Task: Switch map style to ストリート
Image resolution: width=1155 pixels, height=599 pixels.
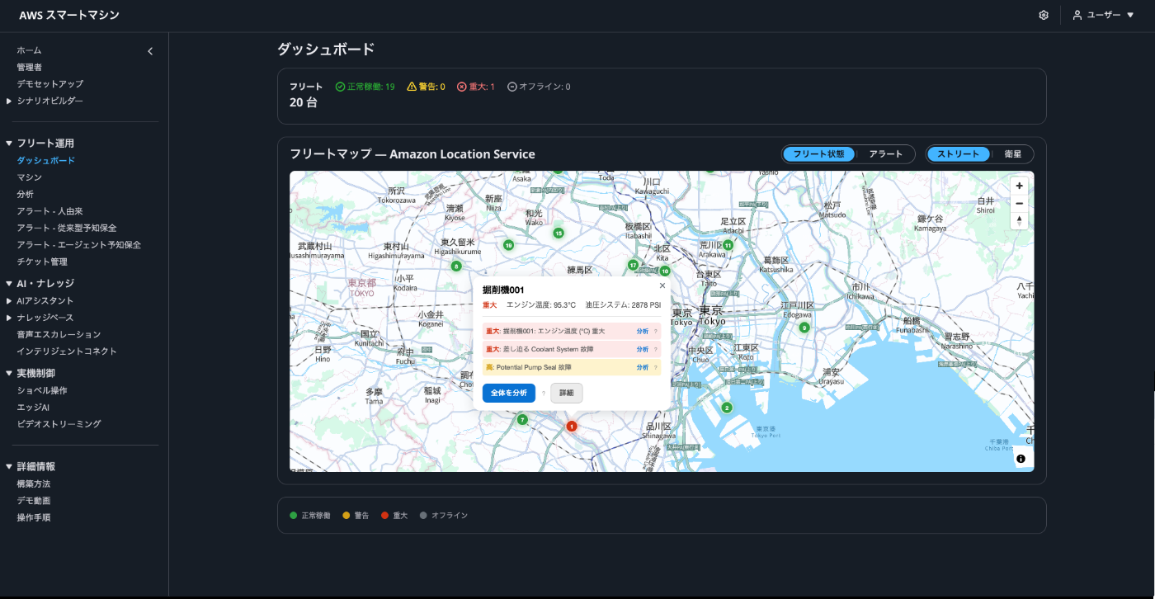Action: (x=958, y=154)
